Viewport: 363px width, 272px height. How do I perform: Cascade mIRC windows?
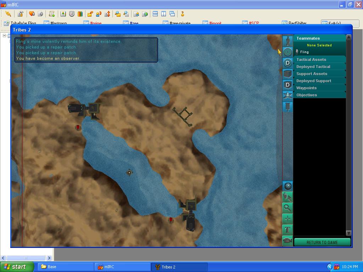(172, 14)
